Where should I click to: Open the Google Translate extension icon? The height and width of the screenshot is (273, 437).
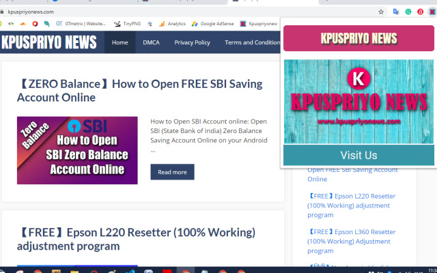coord(396,12)
